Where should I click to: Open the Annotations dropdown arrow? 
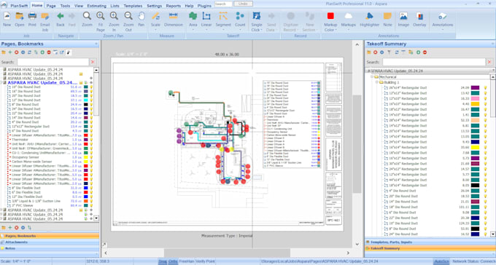point(443,30)
